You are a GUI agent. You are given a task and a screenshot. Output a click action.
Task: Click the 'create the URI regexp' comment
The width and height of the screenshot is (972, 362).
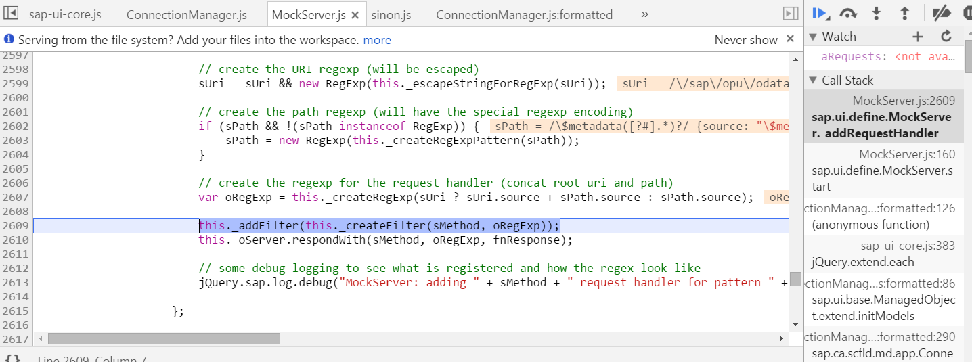coord(338,70)
